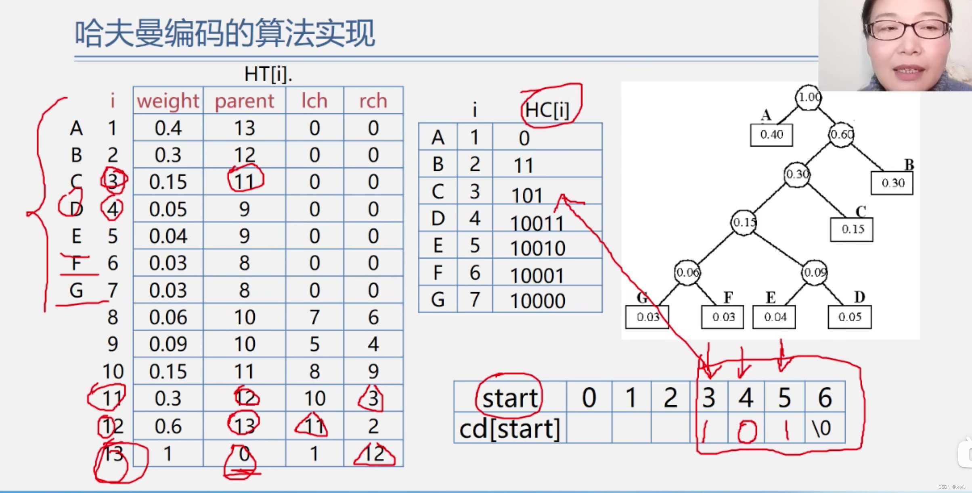
Task: Click the slide title 哈夫曼编码的算法实现
Action: [x=224, y=32]
